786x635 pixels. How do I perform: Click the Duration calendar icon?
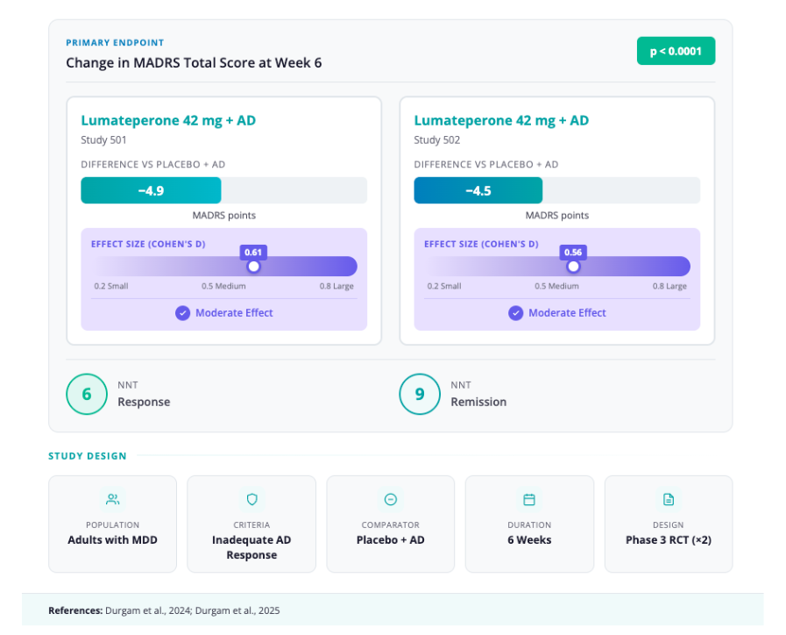click(529, 499)
